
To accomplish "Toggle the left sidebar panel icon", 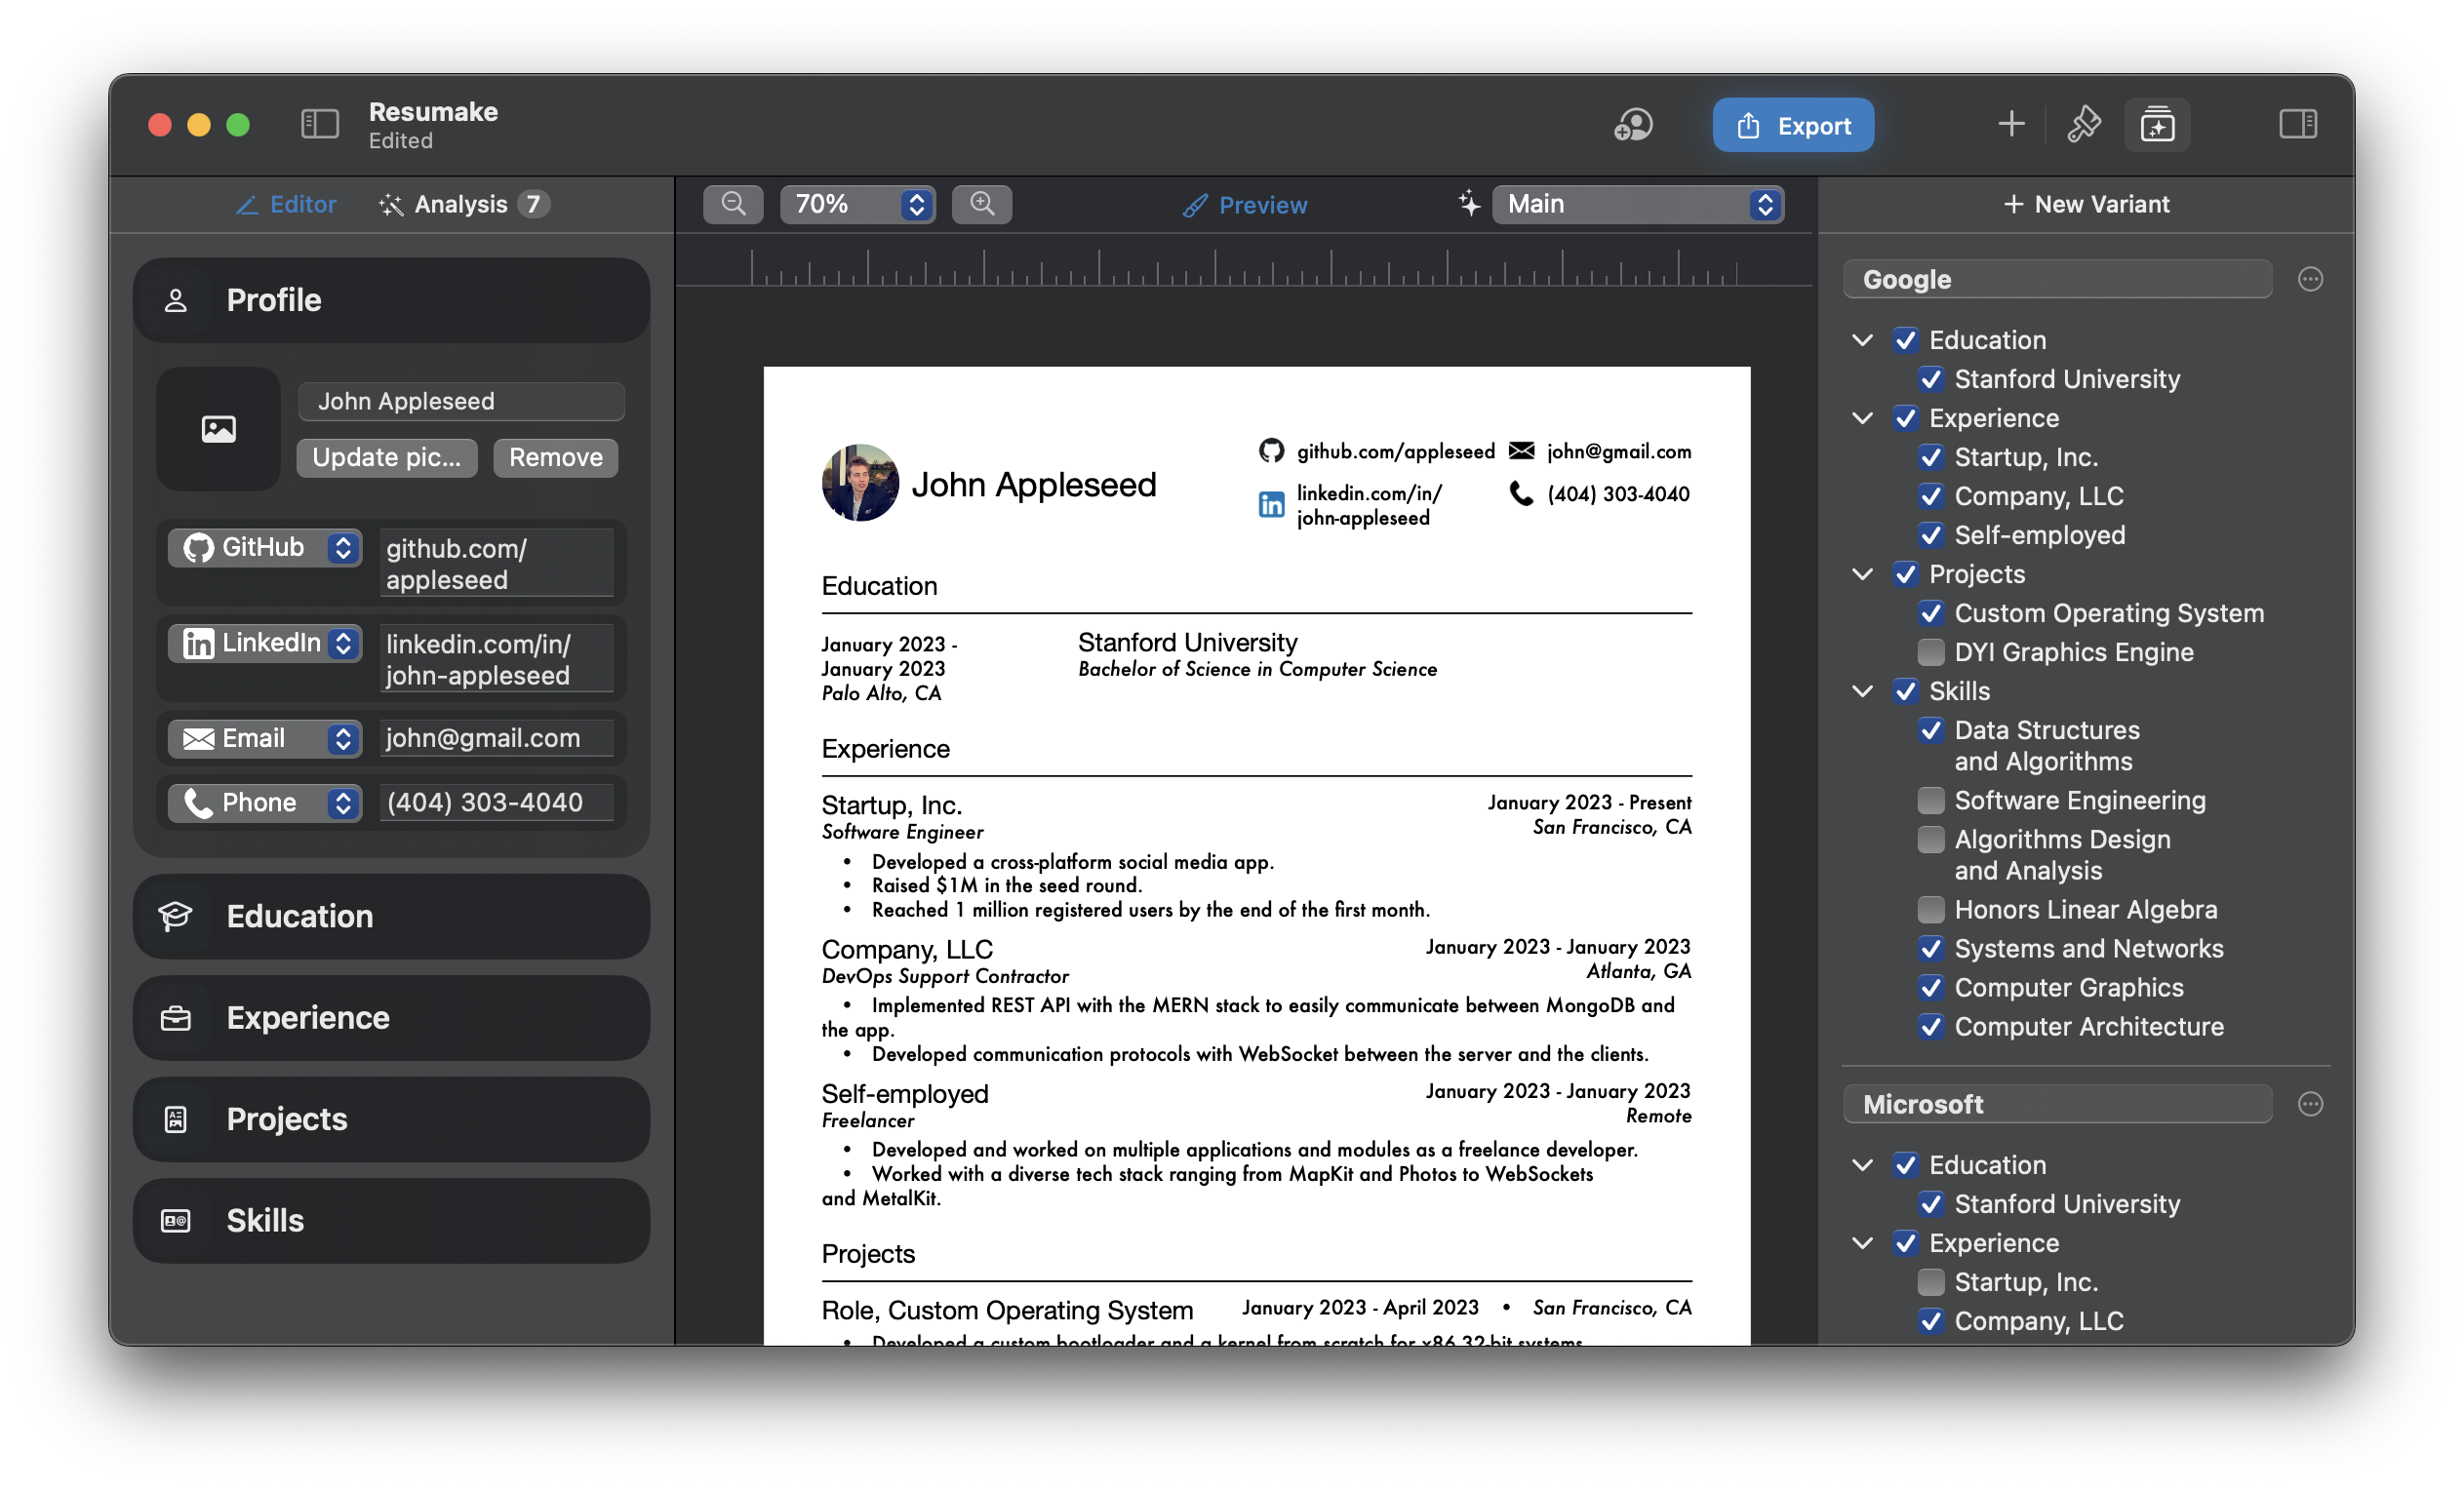I will tap(320, 125).
